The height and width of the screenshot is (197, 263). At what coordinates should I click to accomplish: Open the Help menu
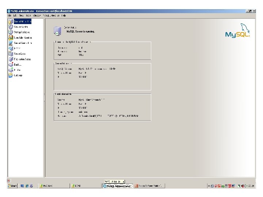64,15
